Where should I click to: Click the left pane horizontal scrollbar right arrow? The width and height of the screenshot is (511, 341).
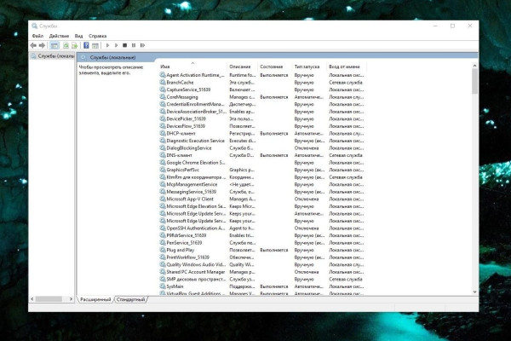click(x=71, y=299)
